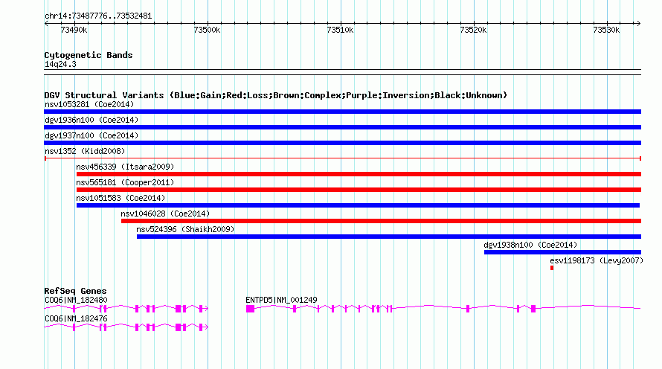Click the large first exon block of ENTPD5
The width and height of the screenshot is (662, 369).
(x=251, y=309)
